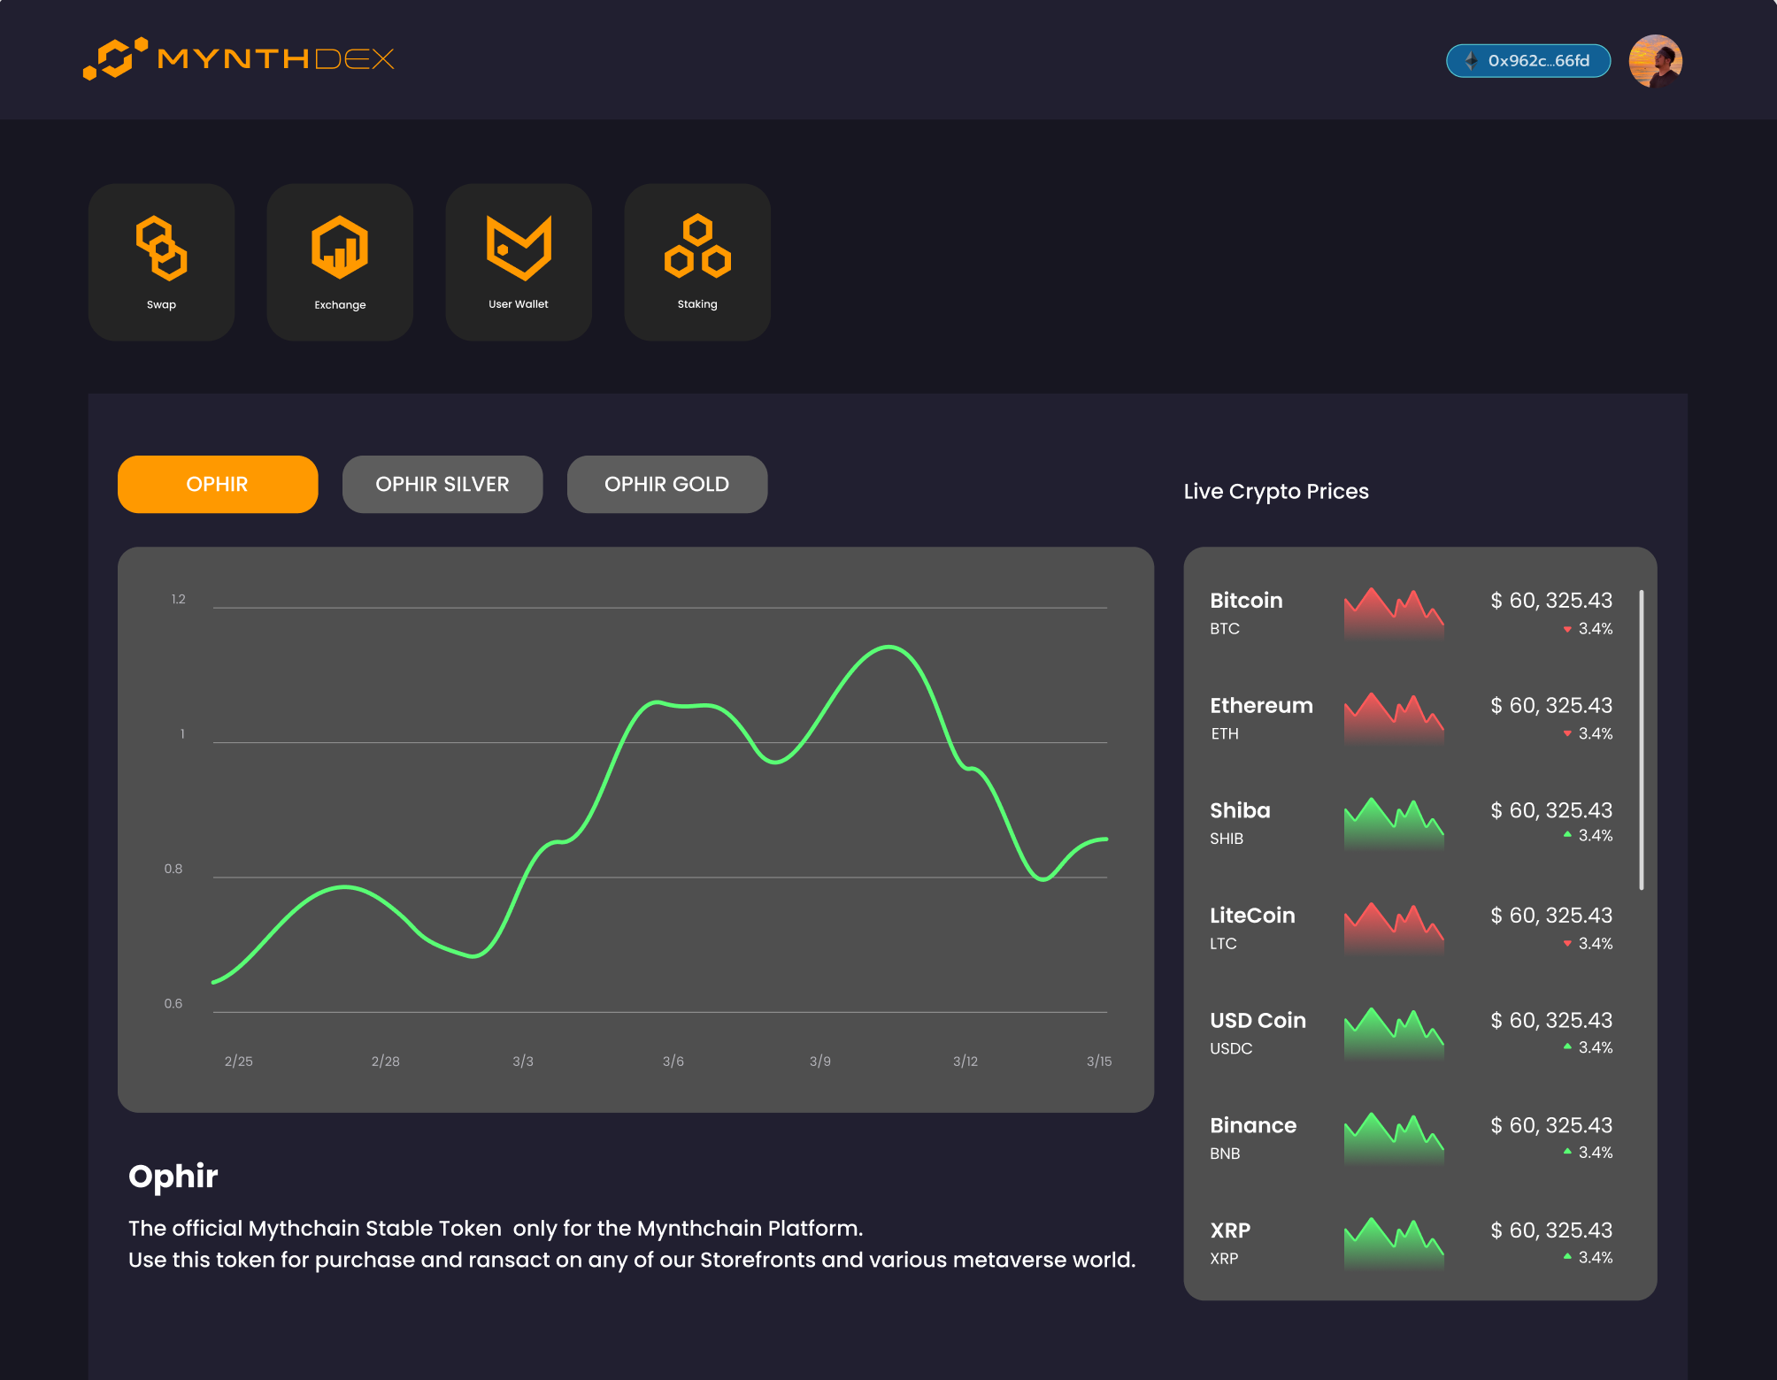Screen dimensions: 1777x1380
Task: Select the OPHIR tab
Action: pos(218,484)
